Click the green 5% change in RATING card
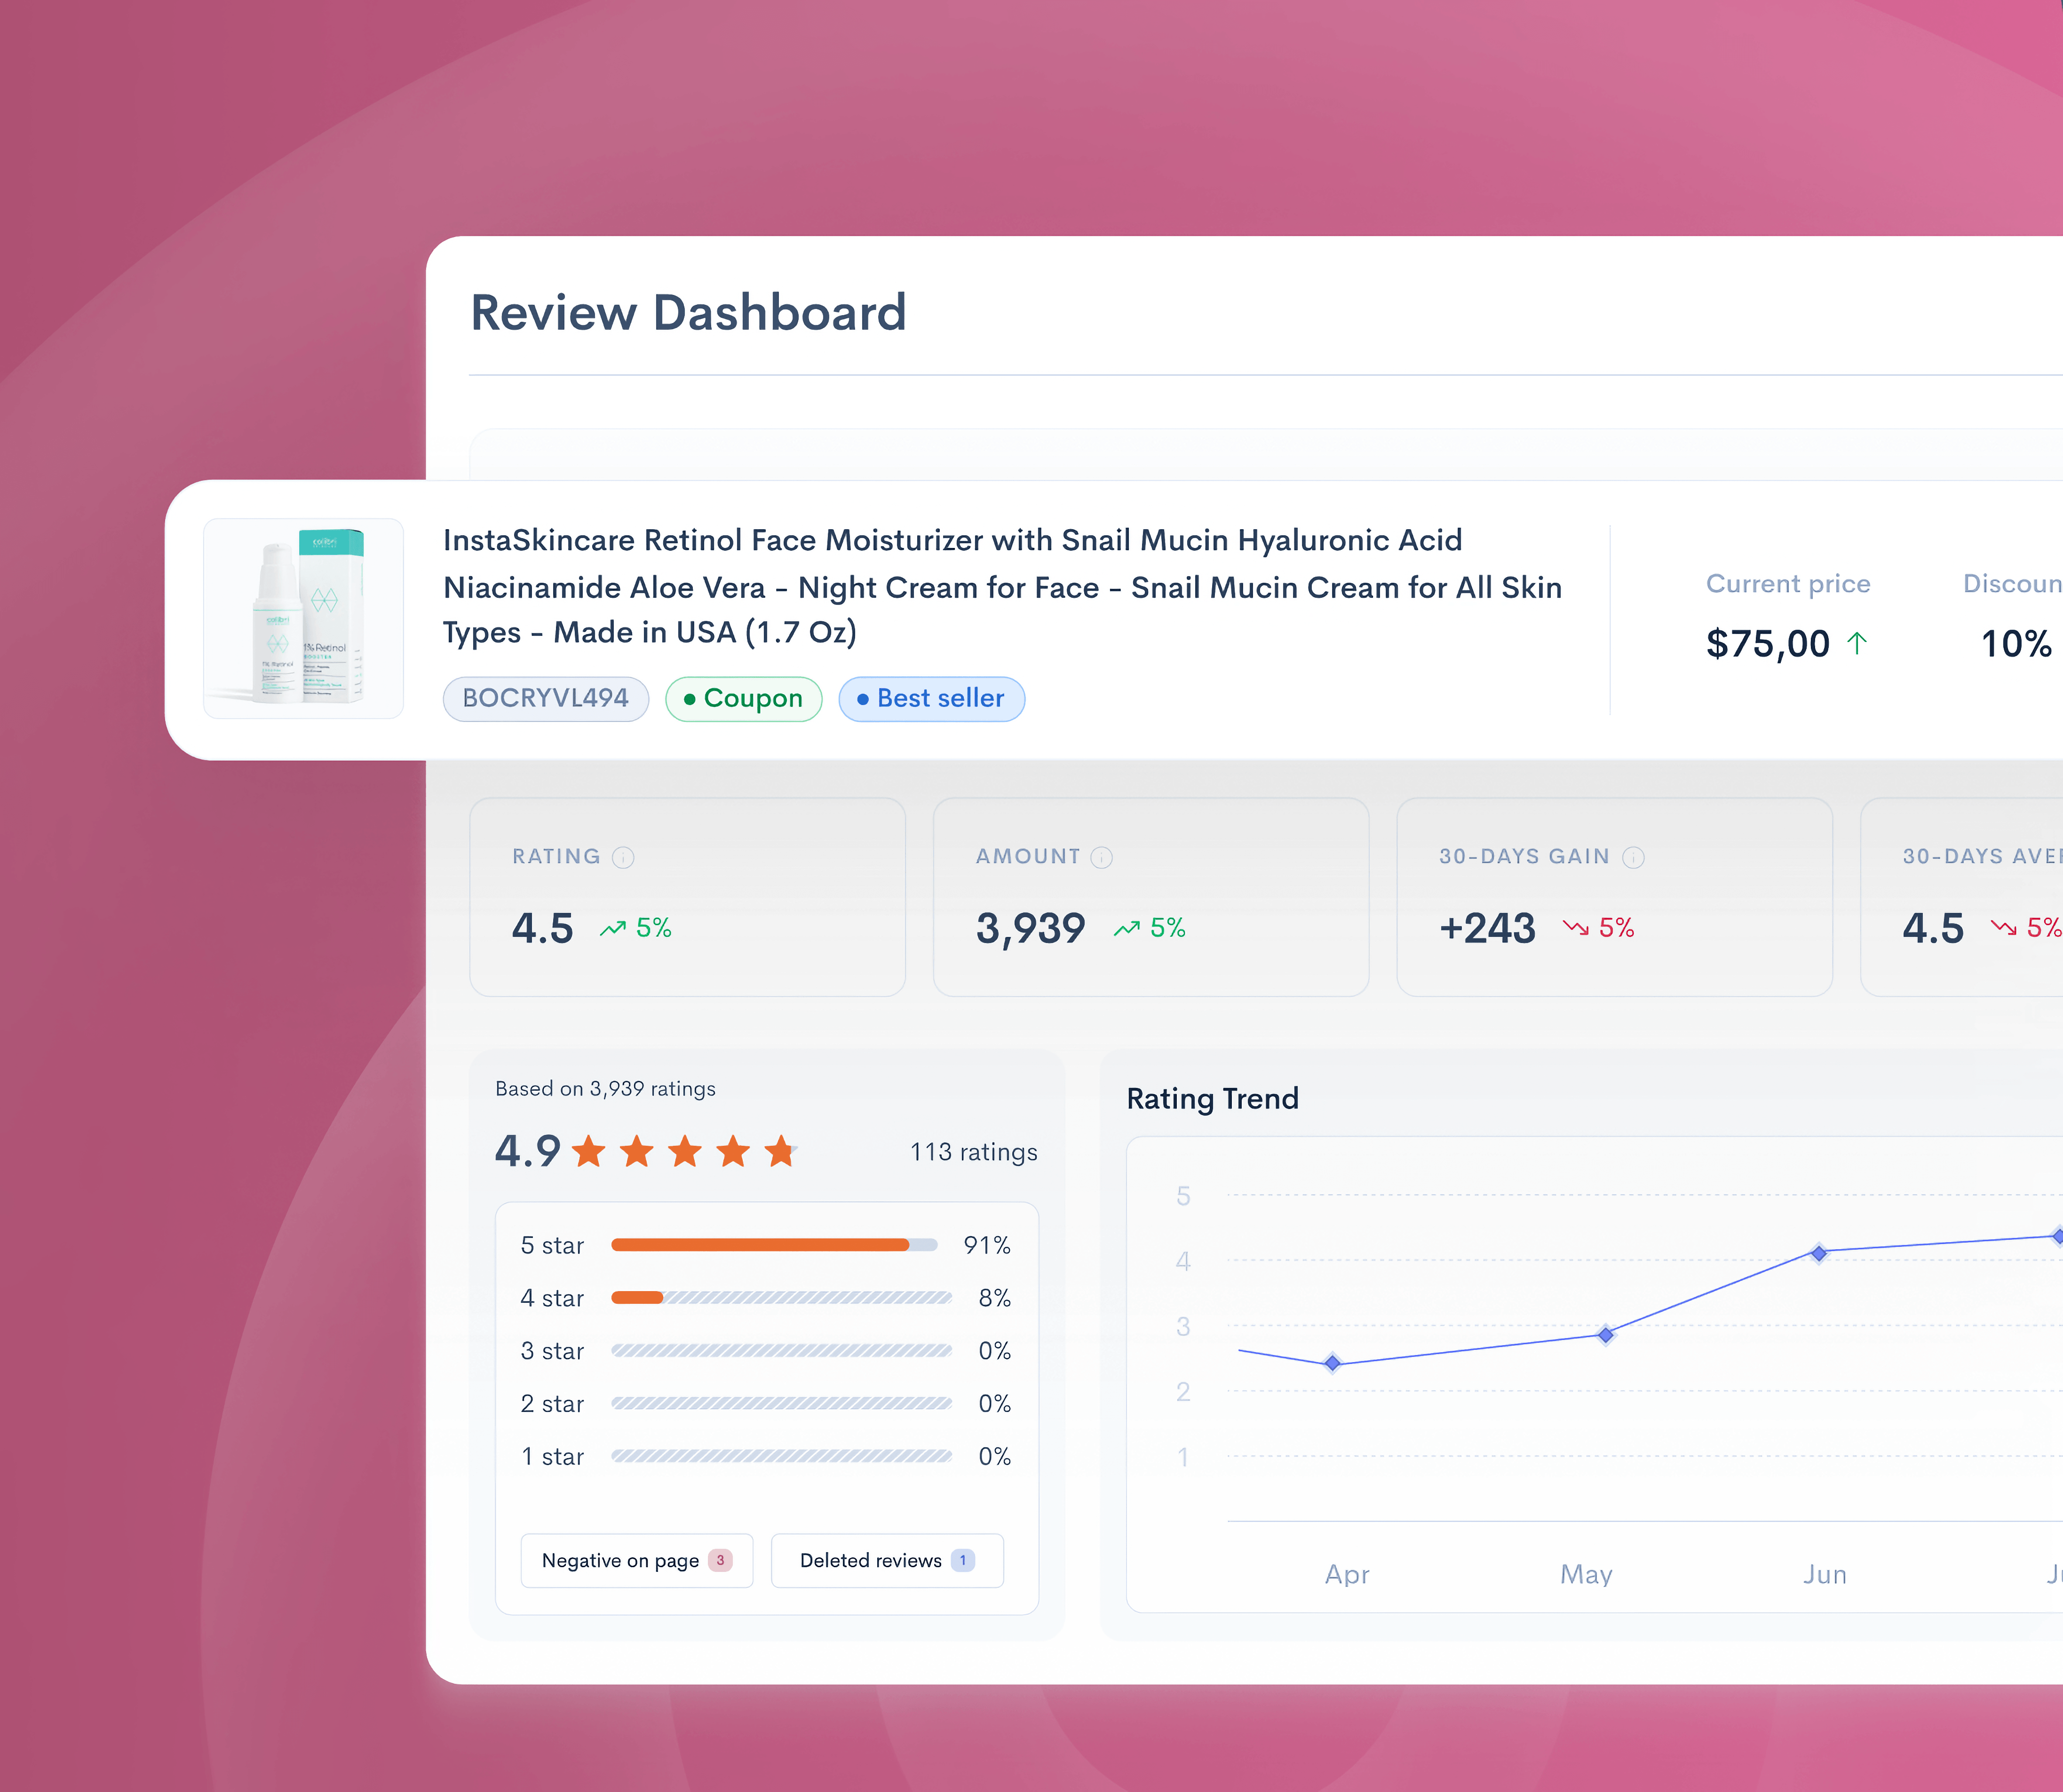The width and height of the screenshot is (2063, 1792). (654, 929)
